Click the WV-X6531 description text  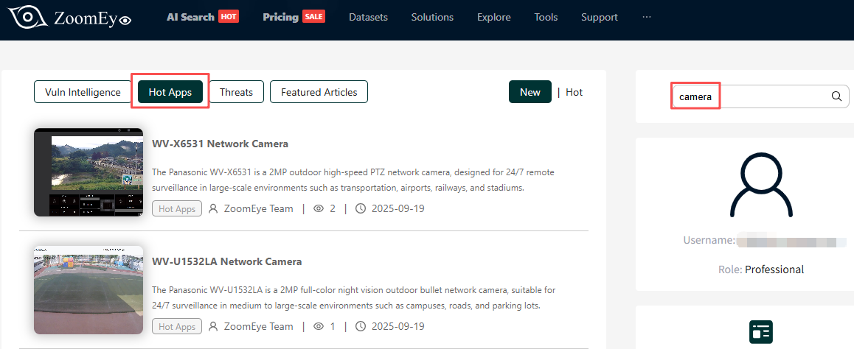tap(353, 180)
